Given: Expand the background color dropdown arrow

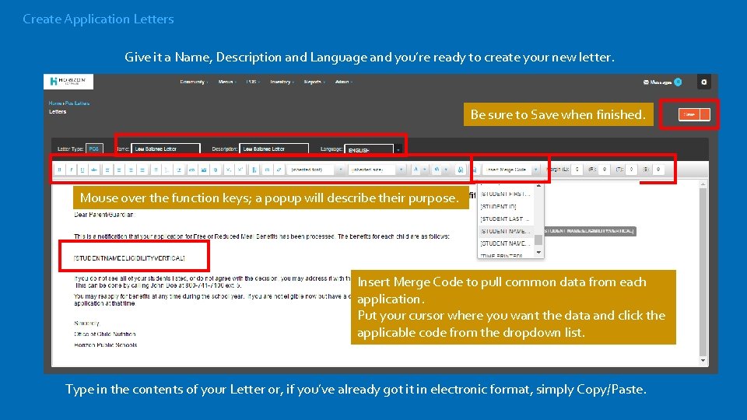Looking at the screenshot, I should (x=446, y=170).
